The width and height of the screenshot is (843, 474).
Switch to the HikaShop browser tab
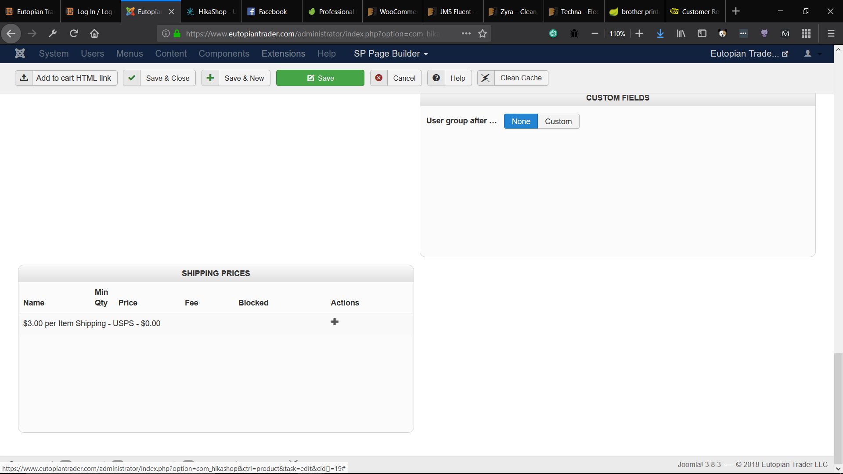pos(211,12)
